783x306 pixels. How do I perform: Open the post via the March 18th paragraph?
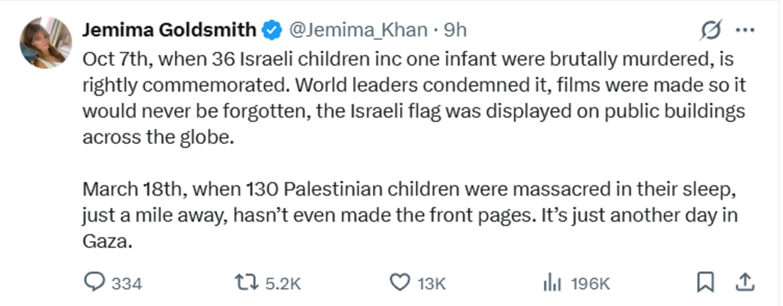(x=410, y=215)
